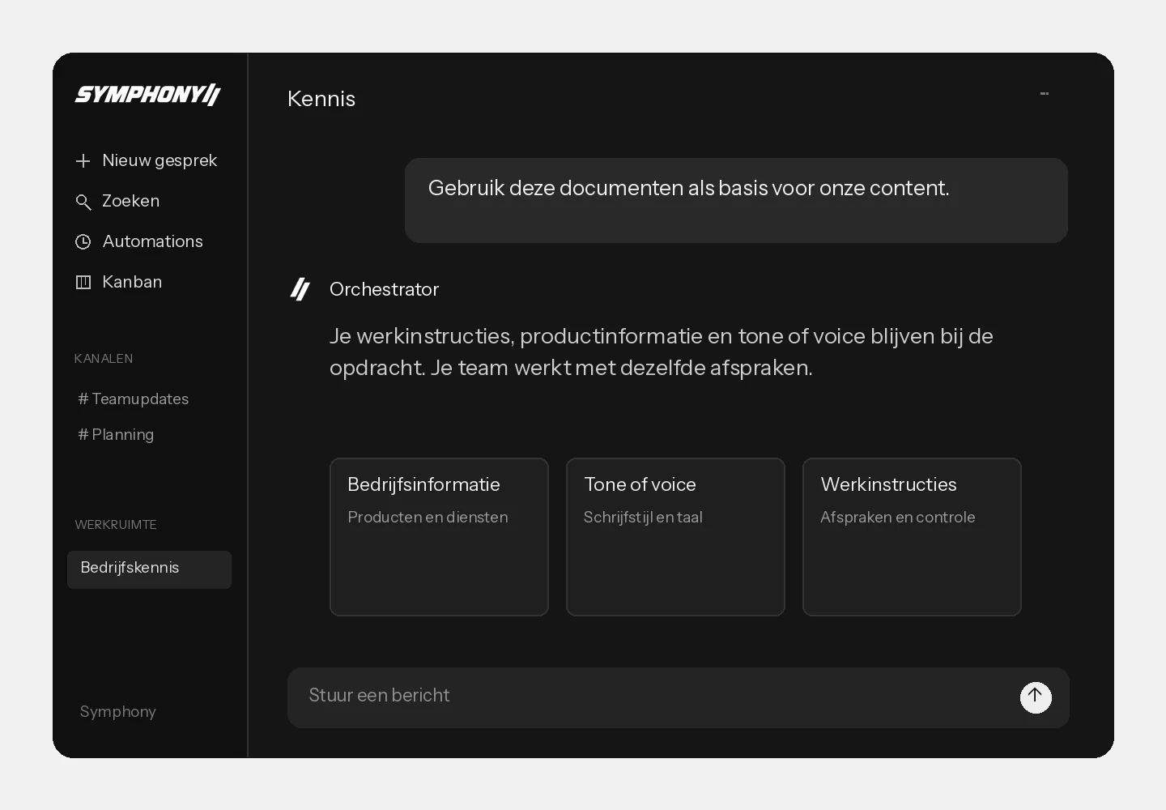Click the Orchestrator avatar icon
Viewport: 1166px width, 810px height.
[300, 289]
